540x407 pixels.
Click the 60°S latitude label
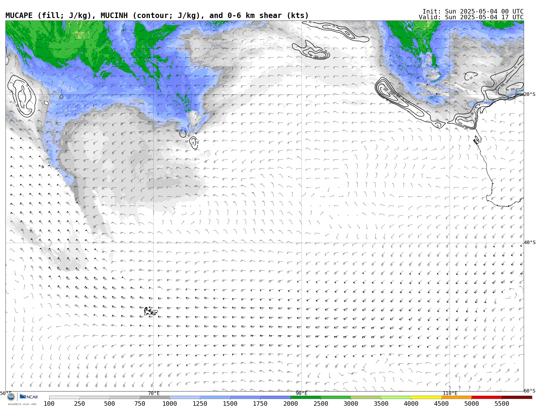pos(530,391)
